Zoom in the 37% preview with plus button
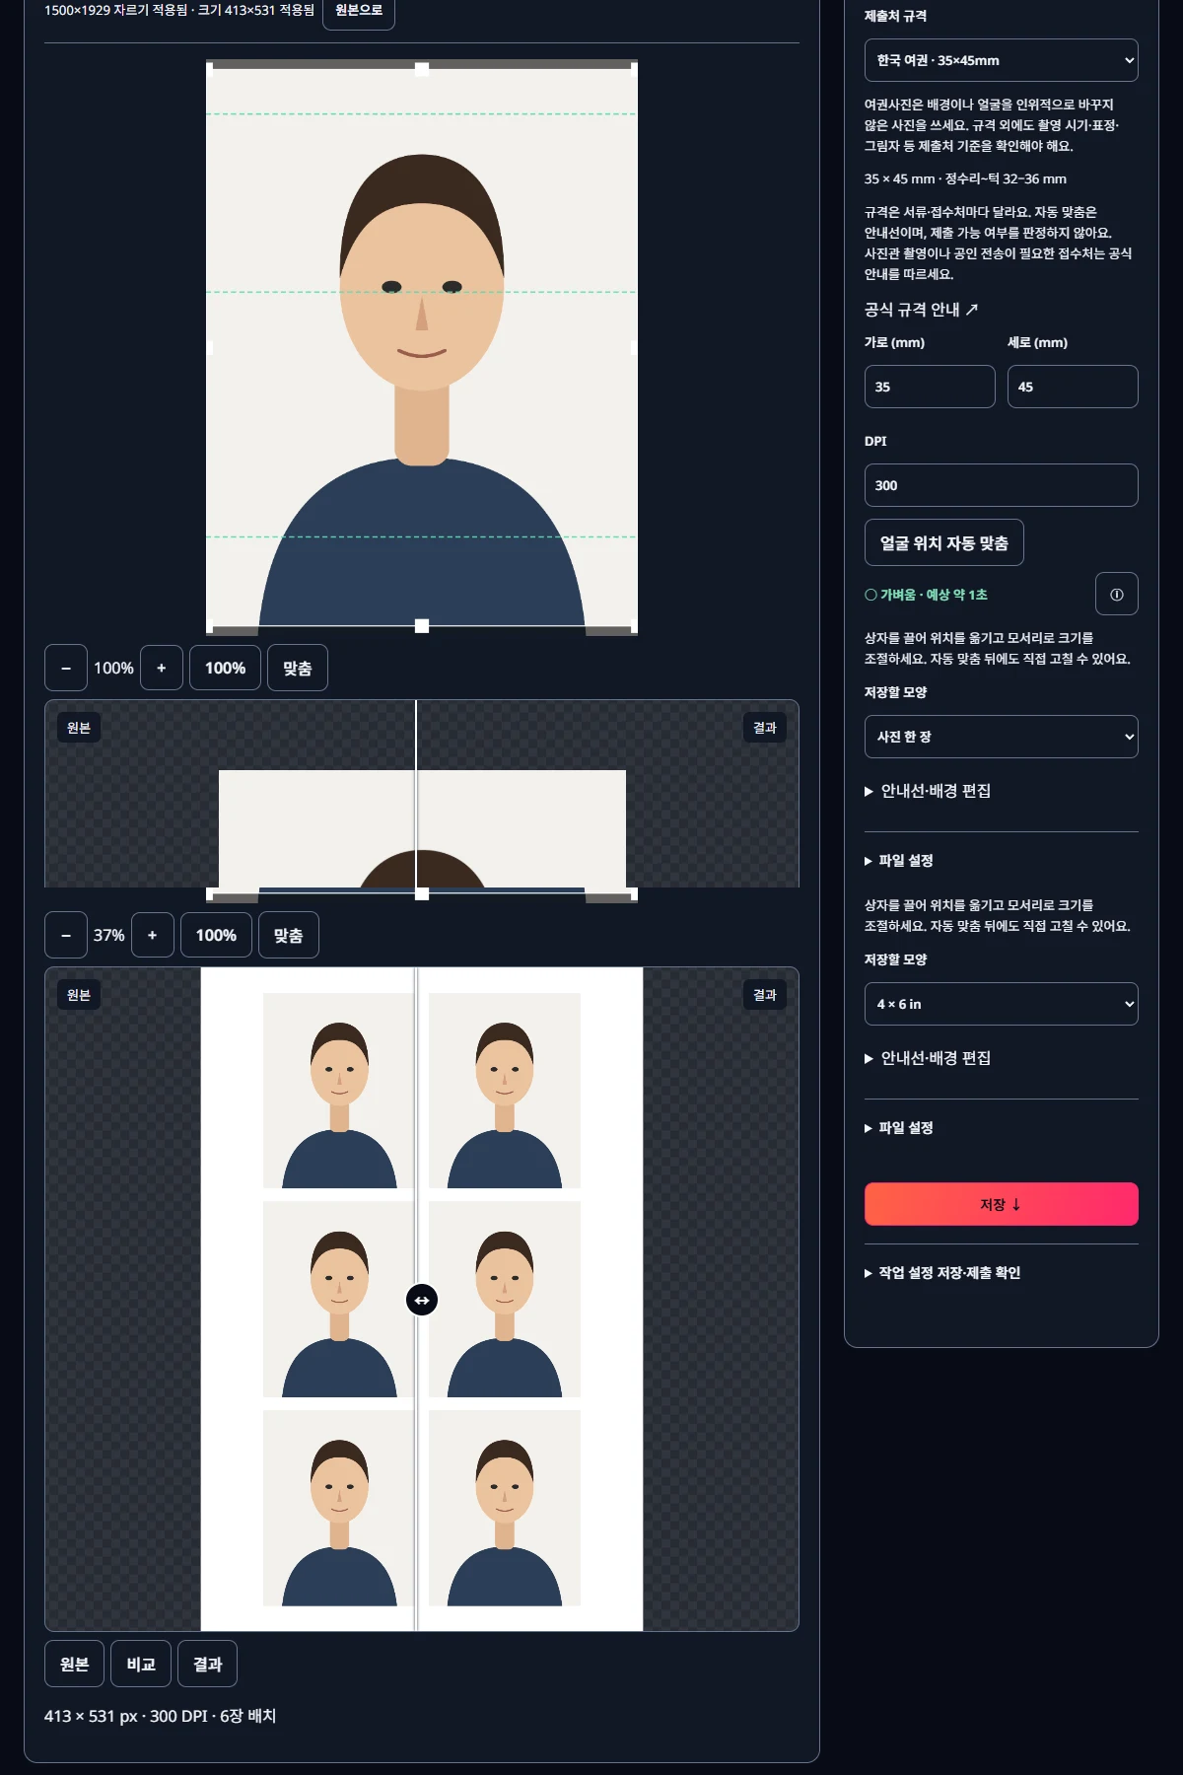Viewport: 1183px width, 1775px height. pyautogui.click(x=152, y=935)
